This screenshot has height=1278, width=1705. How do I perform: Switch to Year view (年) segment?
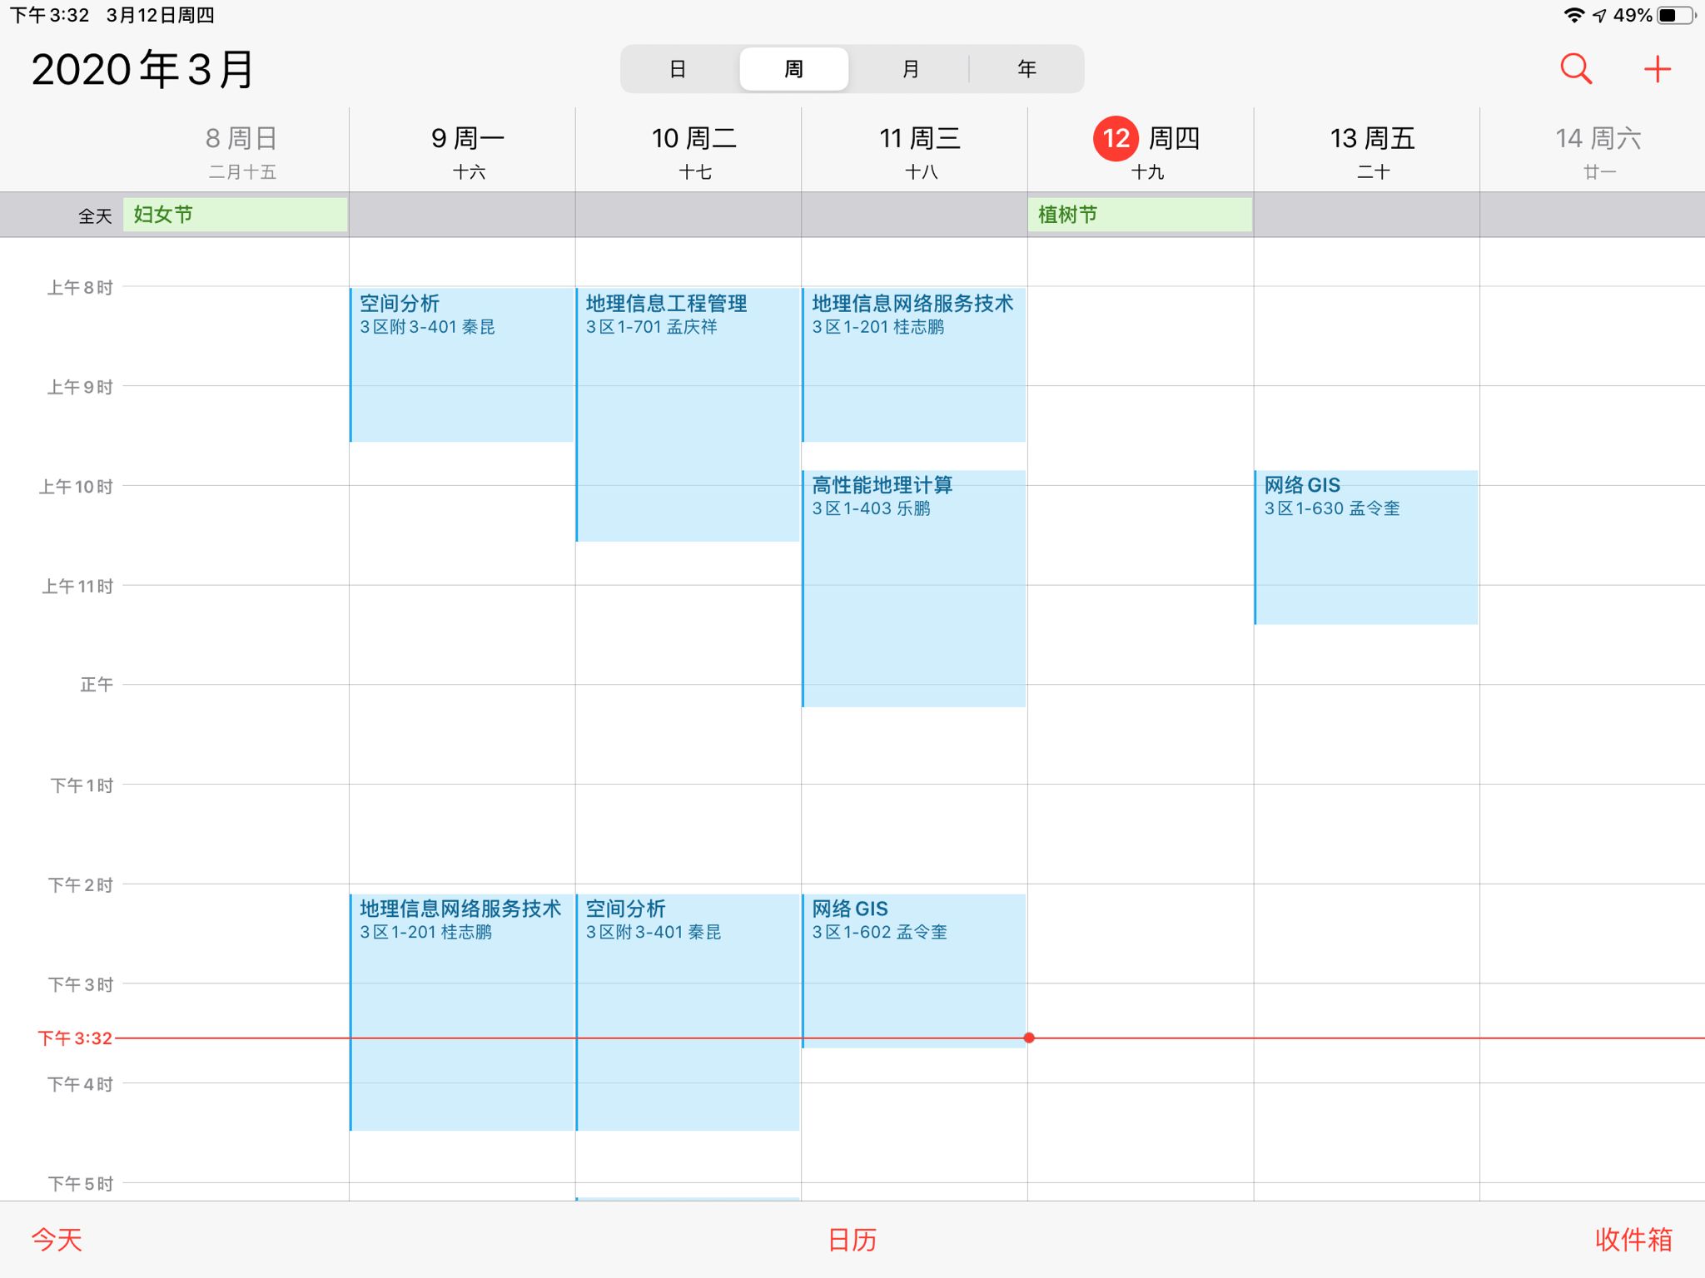coord(1026,69)
